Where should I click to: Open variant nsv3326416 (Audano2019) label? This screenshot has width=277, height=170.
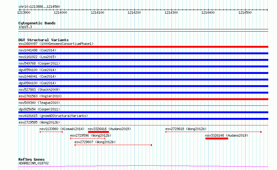pyautogui.click(x=109, y=129)
